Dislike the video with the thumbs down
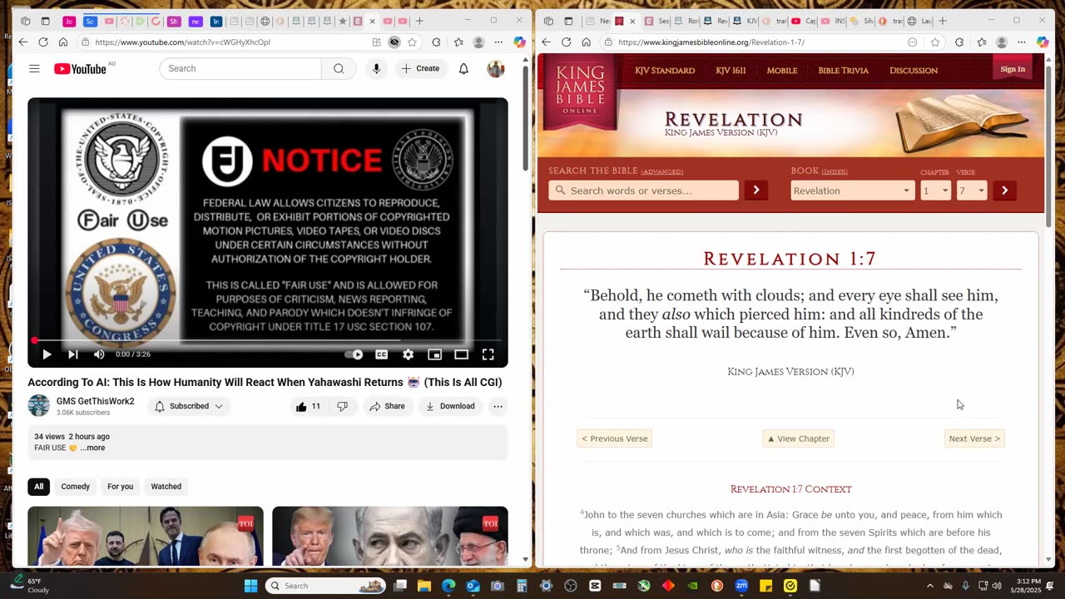The width and height of the screenshot is (1065, 599). tap(342, 406)
